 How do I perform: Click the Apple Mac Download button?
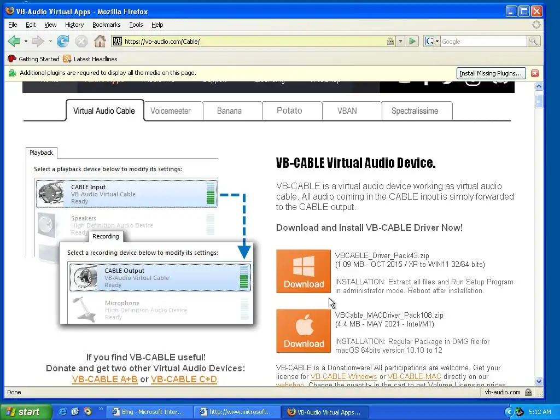(303, 331)
